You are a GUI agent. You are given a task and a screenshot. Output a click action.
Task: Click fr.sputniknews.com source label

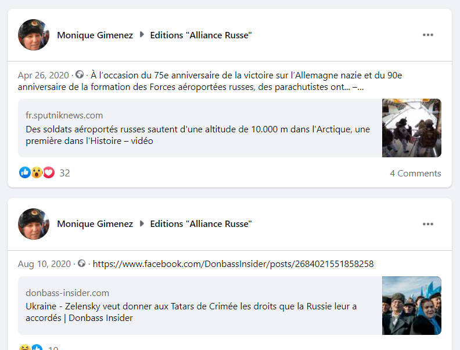click(x=64, y=116)
